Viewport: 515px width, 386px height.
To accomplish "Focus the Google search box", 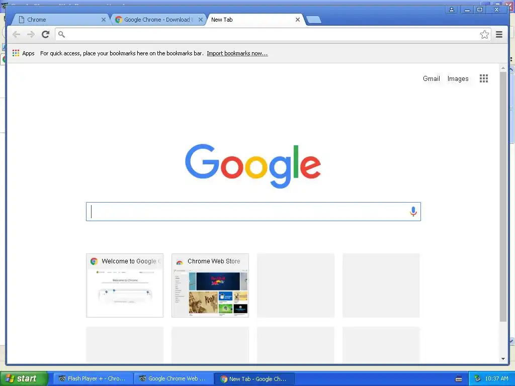I will pos(253,212).
